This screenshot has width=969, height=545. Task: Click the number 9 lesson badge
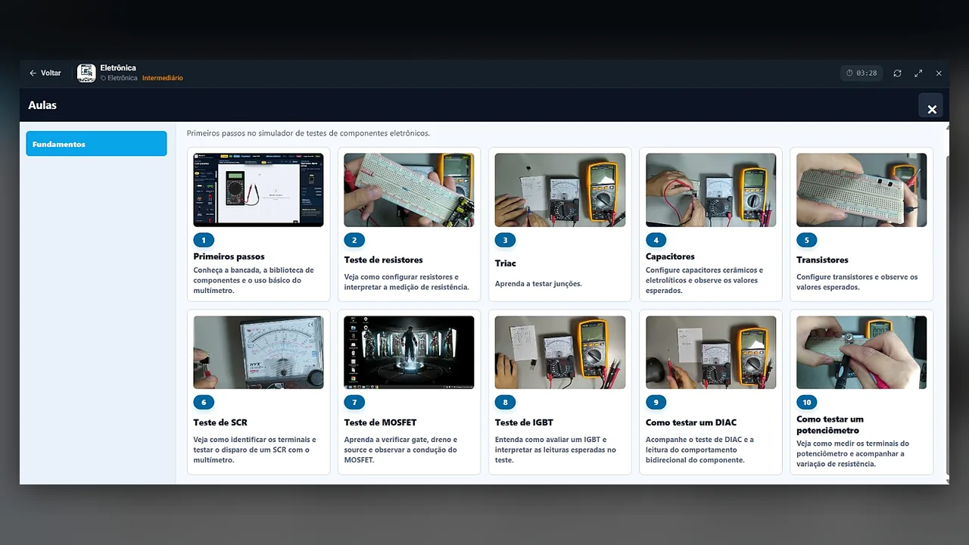(656, 403)
